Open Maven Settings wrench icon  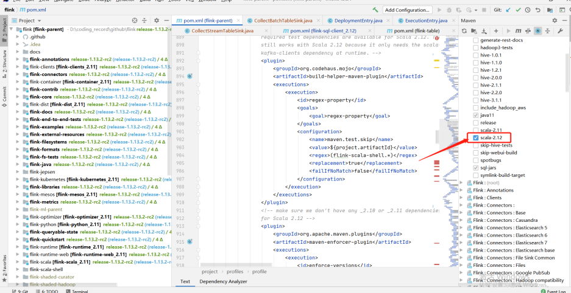pos(559,31)
